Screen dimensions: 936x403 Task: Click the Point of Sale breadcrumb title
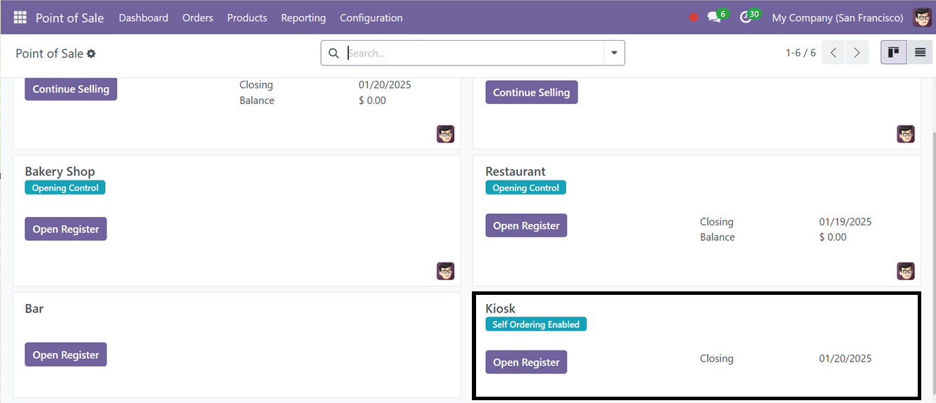click(49, 53)
